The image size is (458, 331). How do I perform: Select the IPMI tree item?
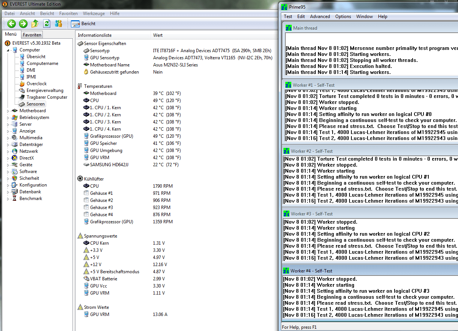31,77
